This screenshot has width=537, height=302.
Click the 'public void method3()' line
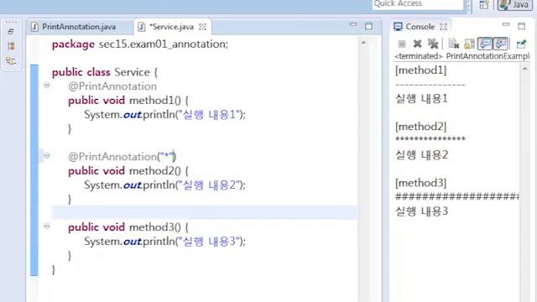coord(128,227)
